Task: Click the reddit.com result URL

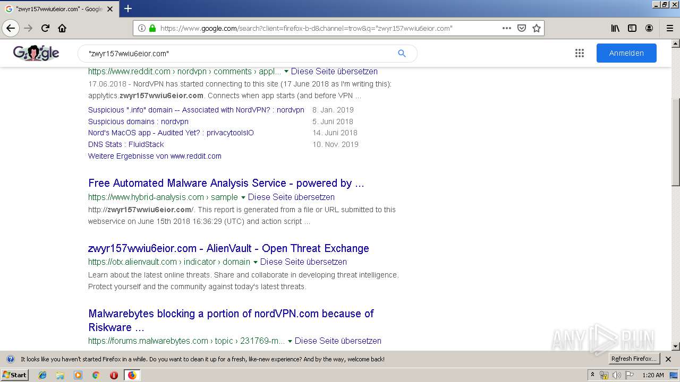Action: tap(184, 71)
